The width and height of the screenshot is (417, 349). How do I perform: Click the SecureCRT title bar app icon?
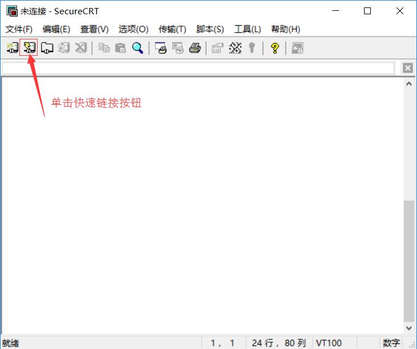(12, 11)
